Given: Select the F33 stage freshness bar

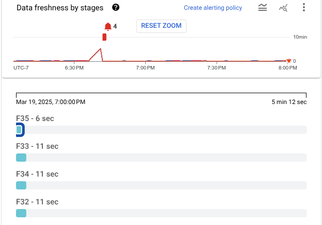Looking at the screenshot, I should click(21, 158).
